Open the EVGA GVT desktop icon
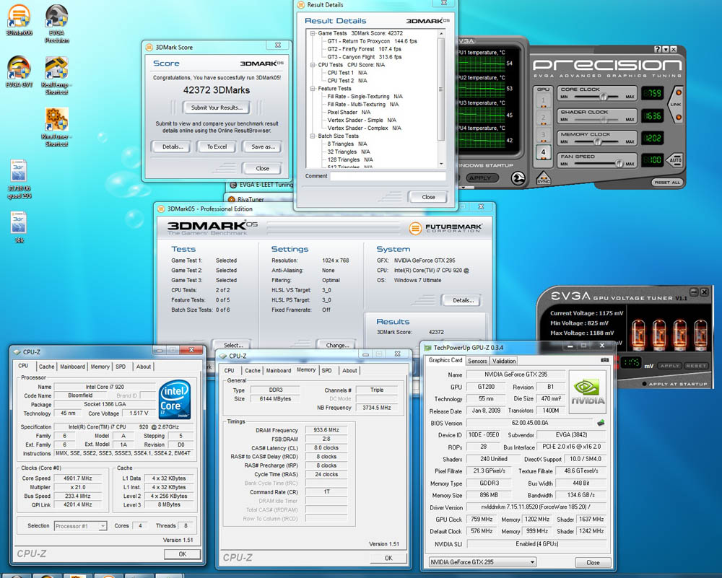Viewport: 722px width, 578px height. pos(19,71)
